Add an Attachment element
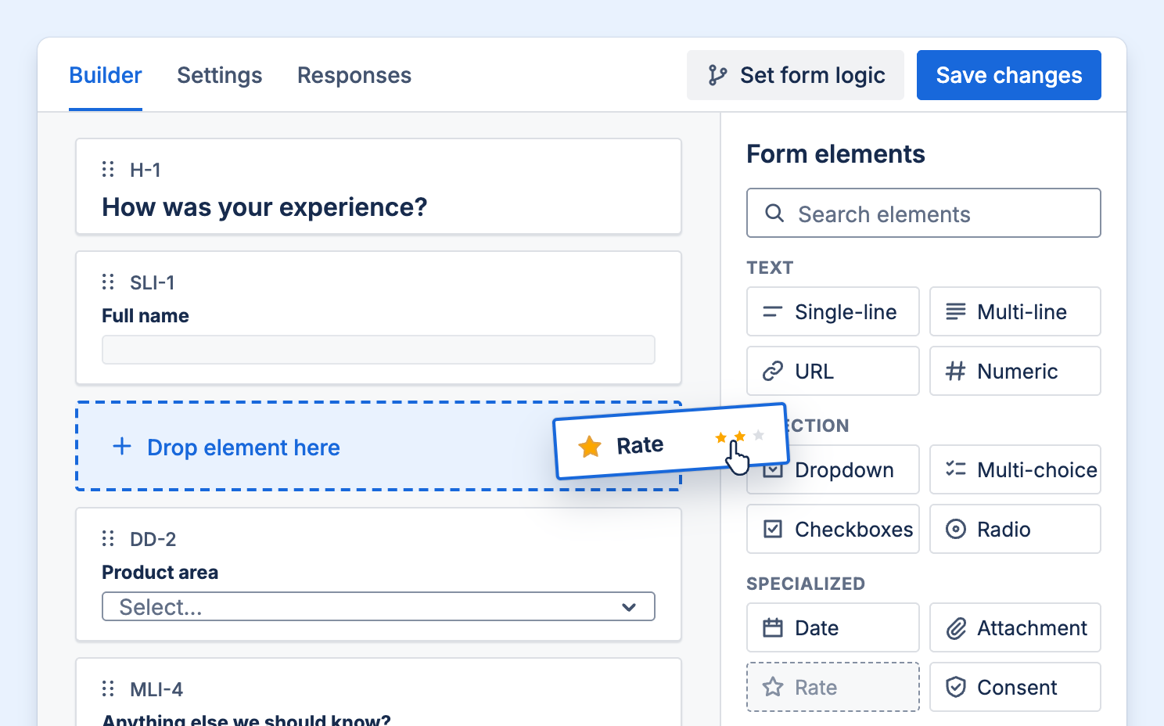The height and width of the screenshot is (726, 1164). [1015, 627]
